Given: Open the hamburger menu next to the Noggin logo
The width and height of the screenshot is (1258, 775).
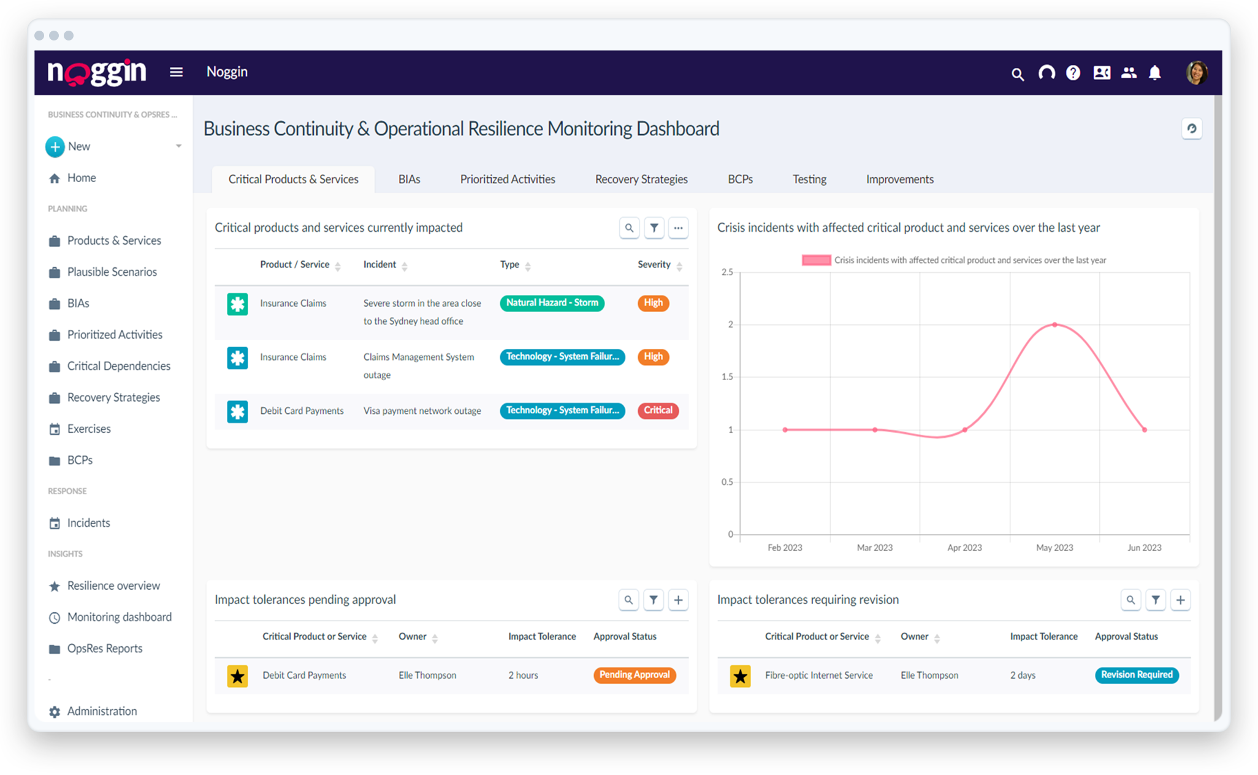Looking at the screenshot, I should (176, 72).
